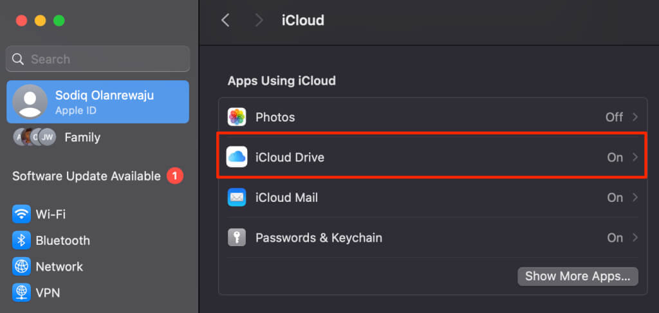Click the red software update badge

coord(175,176)
